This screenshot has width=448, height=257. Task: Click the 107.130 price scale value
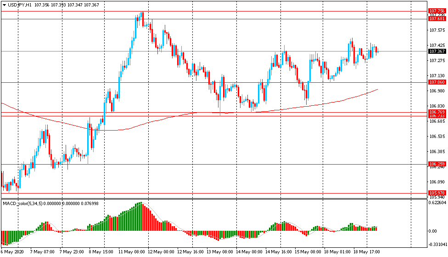coord(437,75)
